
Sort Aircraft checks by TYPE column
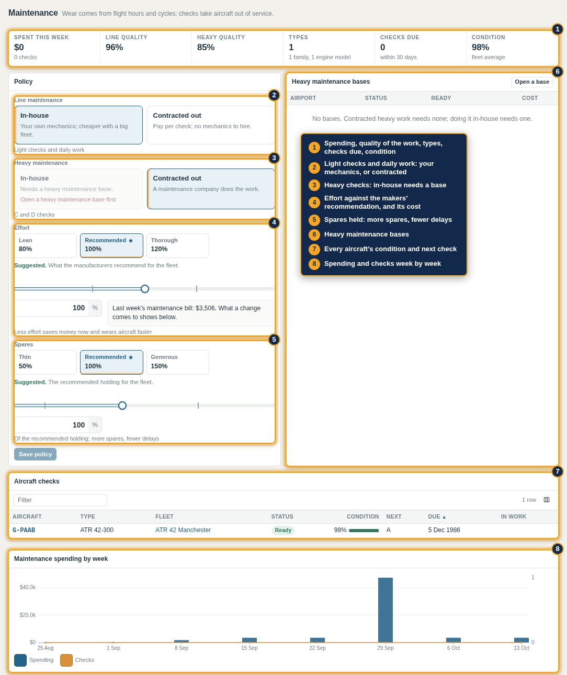[88, 517]
